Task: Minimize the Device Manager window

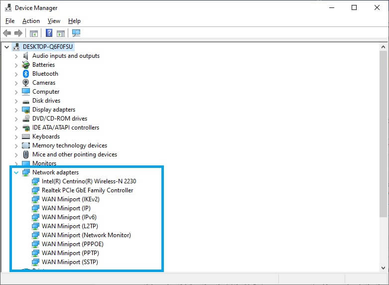Action: (x=332, y=7)
